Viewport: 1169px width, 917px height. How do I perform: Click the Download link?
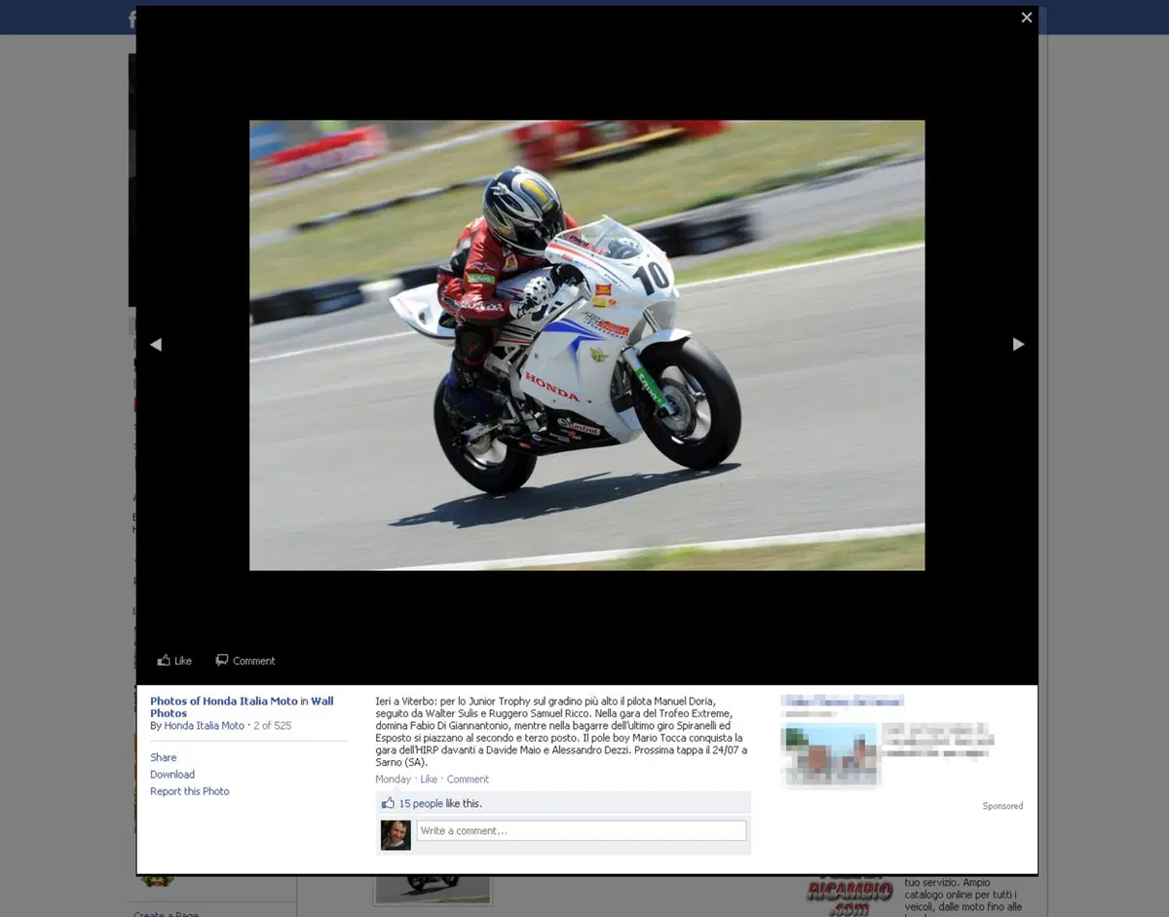(x=172, y=774)
